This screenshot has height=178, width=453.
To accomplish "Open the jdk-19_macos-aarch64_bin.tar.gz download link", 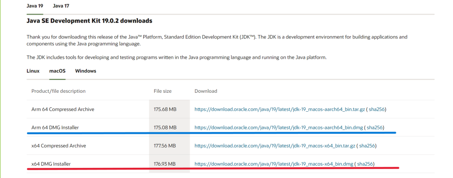I will 280,110.
